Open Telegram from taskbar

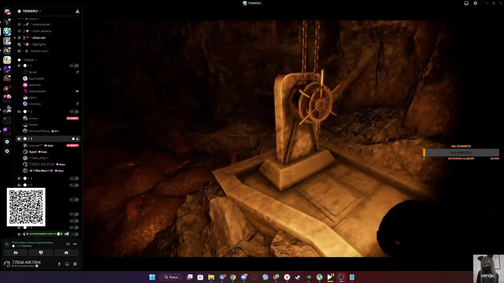click(x=222, y=277)
